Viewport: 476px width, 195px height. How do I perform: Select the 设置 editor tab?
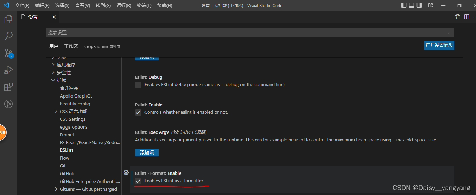pos(38,17)
